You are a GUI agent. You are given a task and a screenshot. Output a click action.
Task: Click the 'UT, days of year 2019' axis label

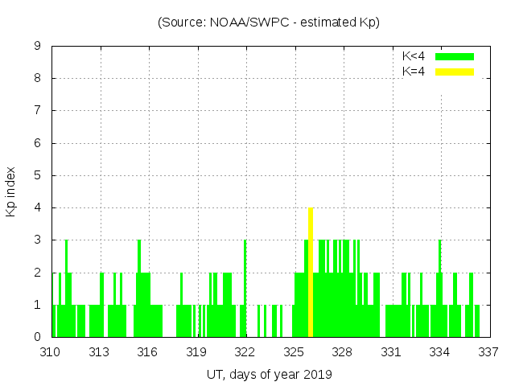269,374
